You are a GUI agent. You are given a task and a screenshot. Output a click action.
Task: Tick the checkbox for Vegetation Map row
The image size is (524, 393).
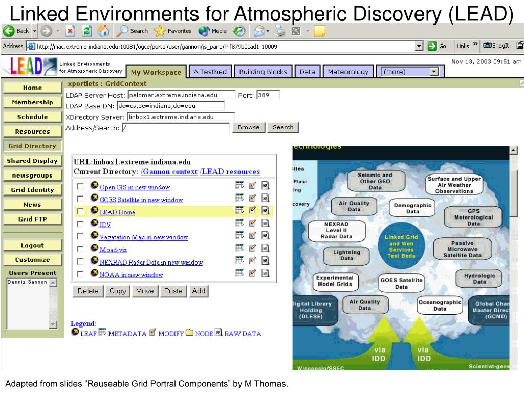tap(80, 236)
